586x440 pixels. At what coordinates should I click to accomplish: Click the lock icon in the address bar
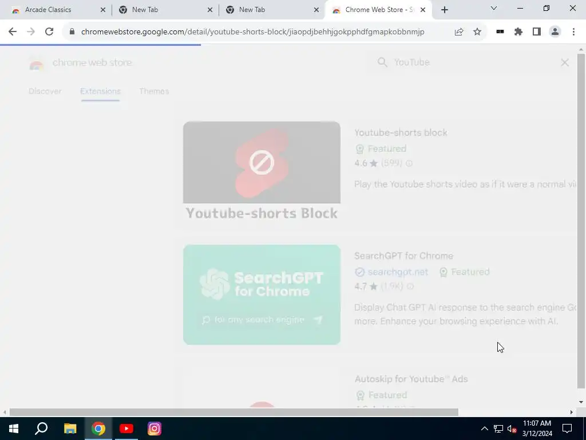coord(72,32)
